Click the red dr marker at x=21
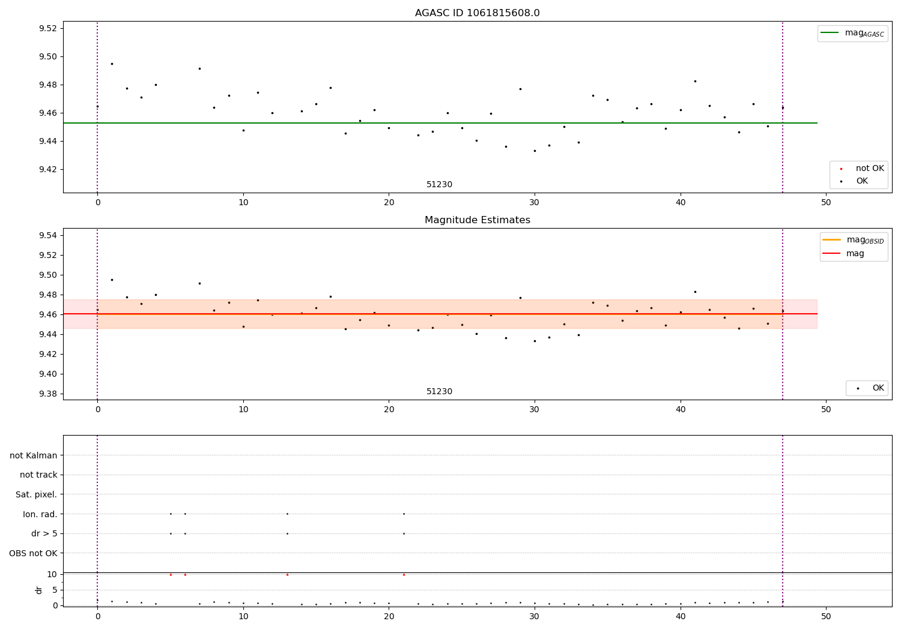The image size is (901, 630). [404, 575]
